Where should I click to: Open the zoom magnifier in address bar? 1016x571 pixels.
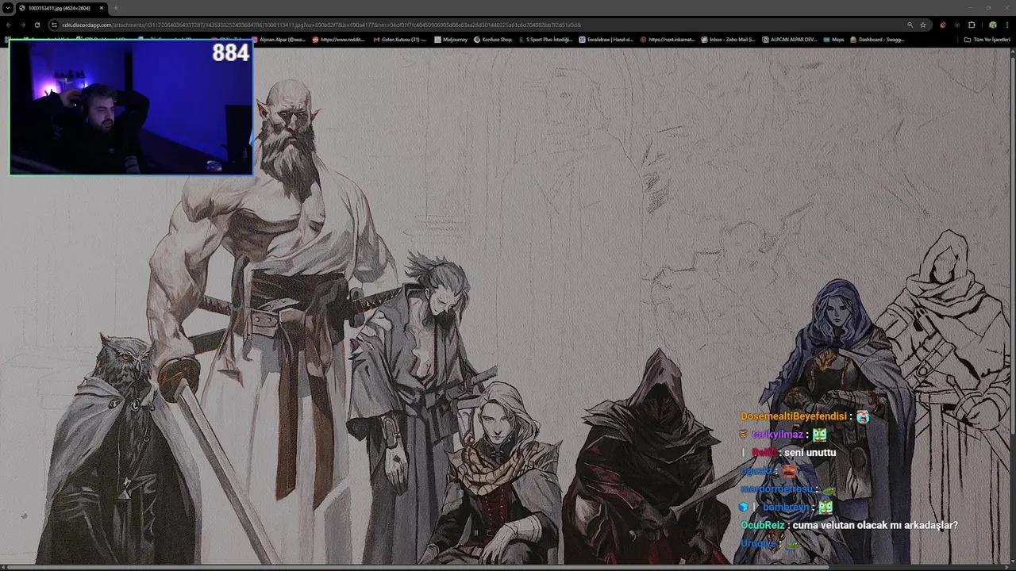point(910,25)
